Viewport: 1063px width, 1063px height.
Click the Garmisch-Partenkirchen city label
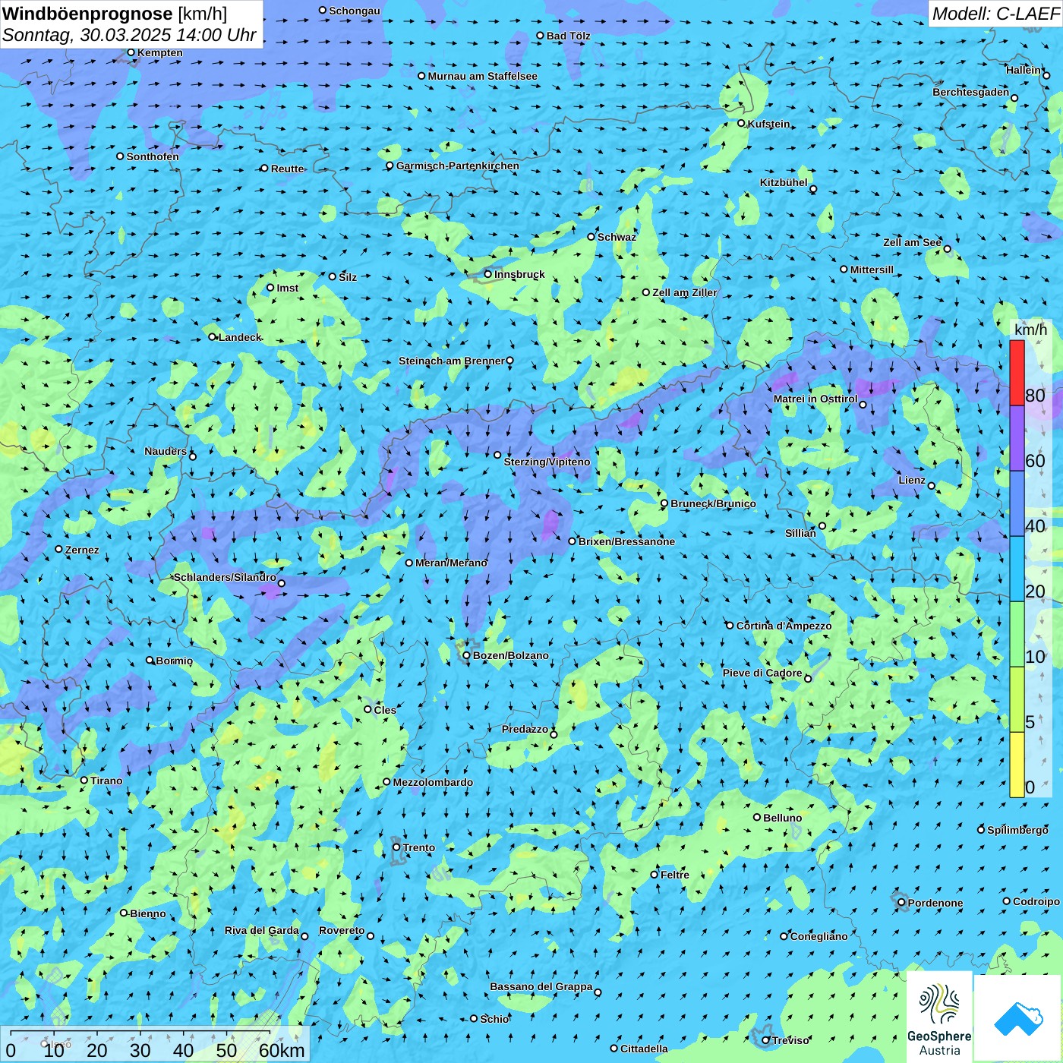coord(458,166)
